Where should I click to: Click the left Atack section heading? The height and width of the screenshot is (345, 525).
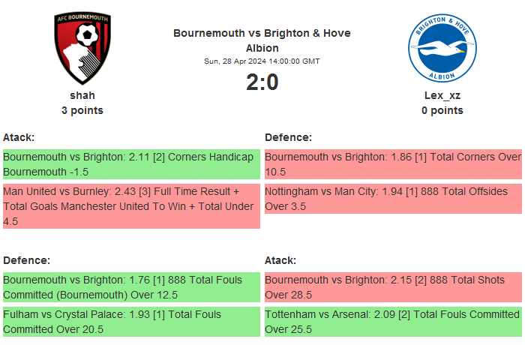19,137
